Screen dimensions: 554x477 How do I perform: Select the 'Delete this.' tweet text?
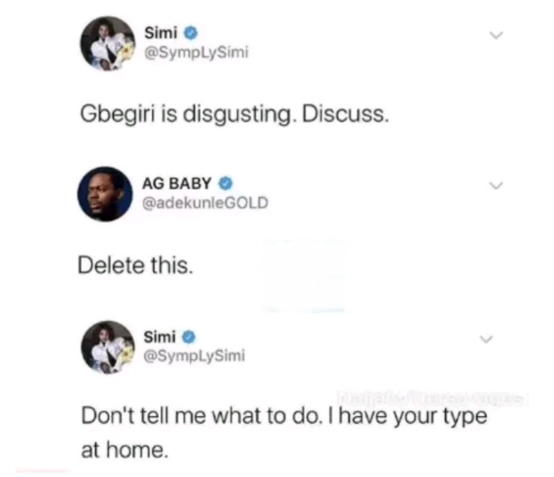[136, 265]
